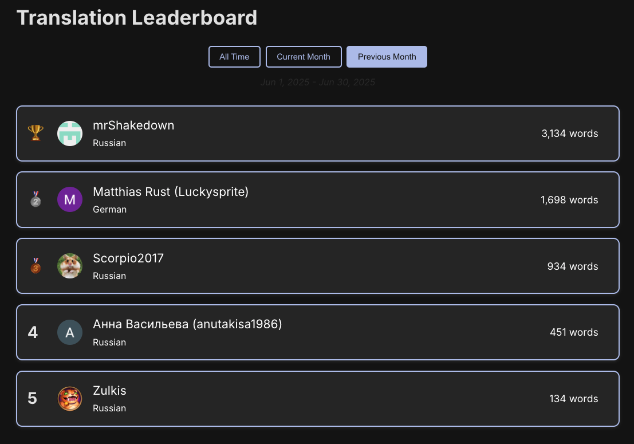Click the silver second-place medal icon

[x=36, y=199]
